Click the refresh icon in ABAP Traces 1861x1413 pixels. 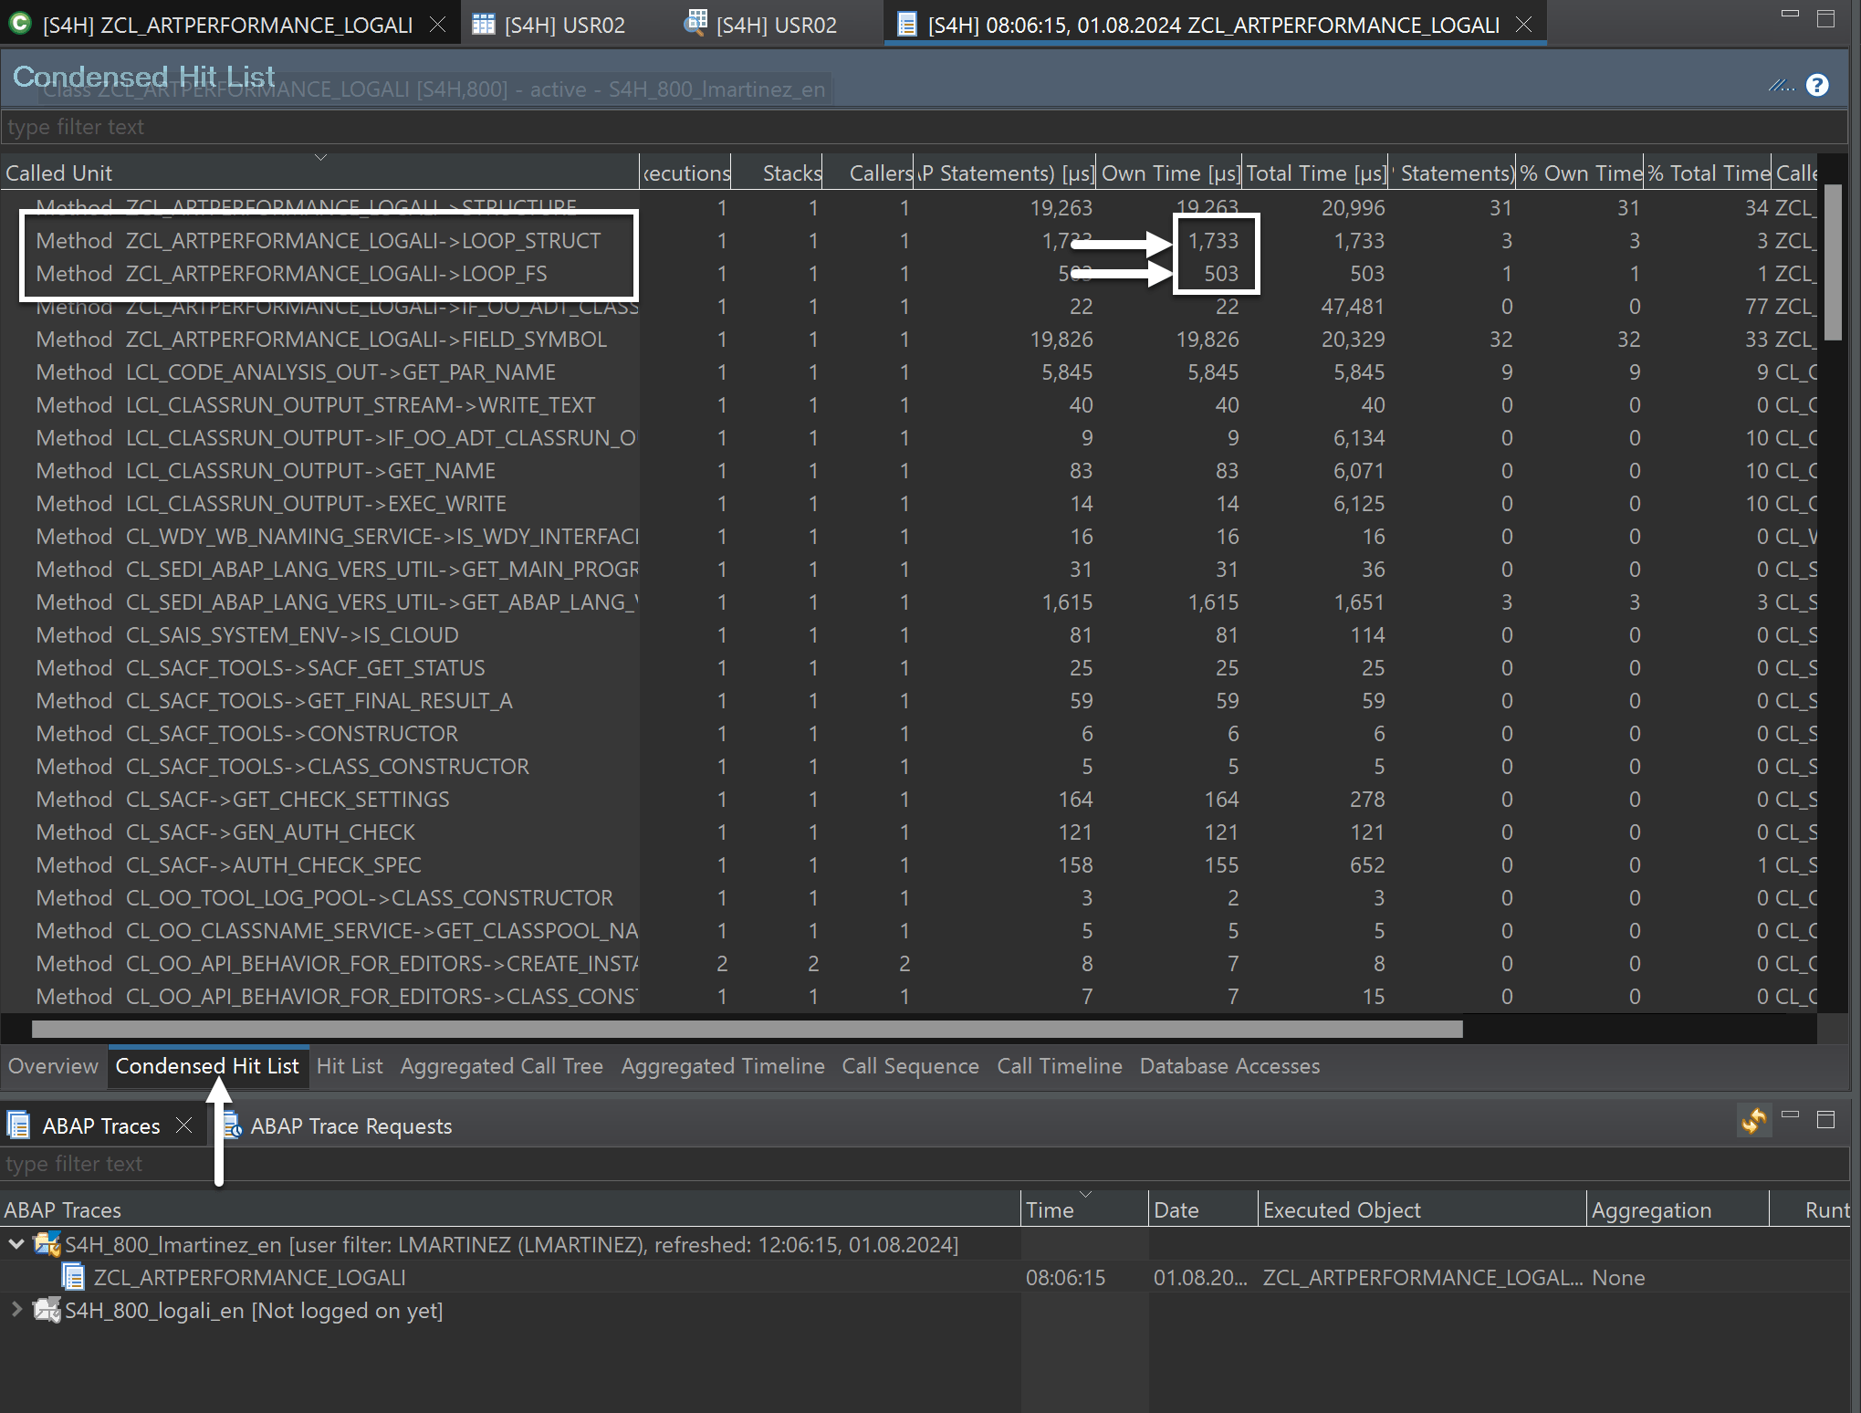coord(1753,1119)
